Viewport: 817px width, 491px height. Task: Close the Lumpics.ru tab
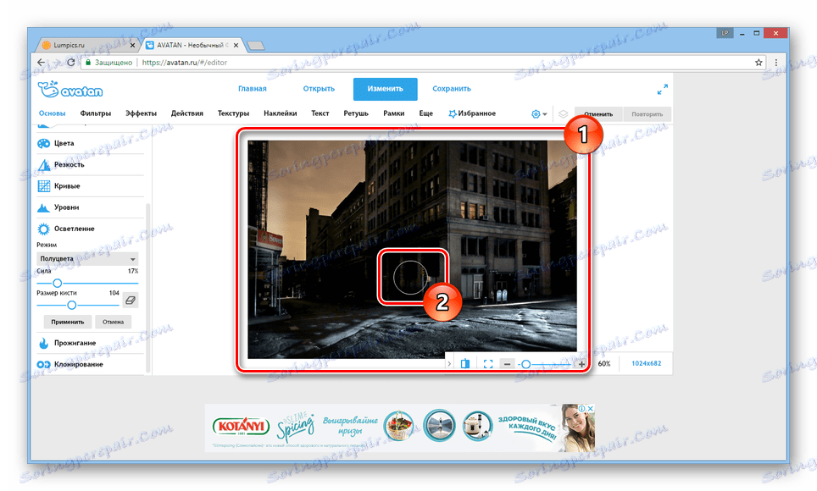(132, 46)
